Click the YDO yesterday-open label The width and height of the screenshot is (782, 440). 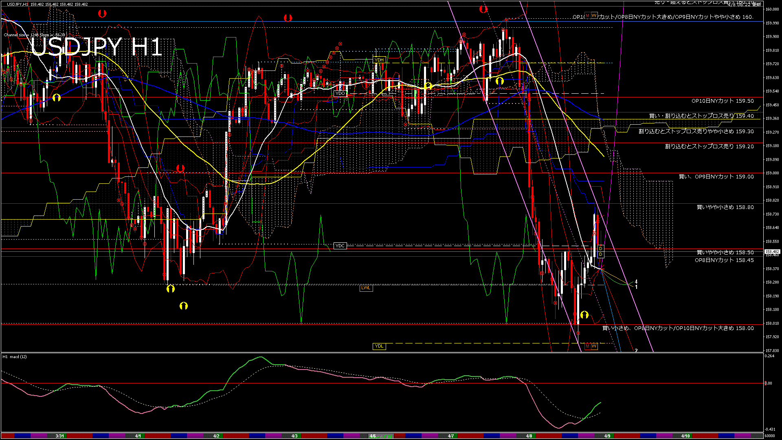tap(340, 94)
